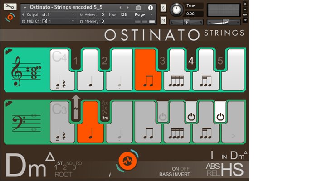
Task: Choose the 2x speed option
Action: [104, 113]
